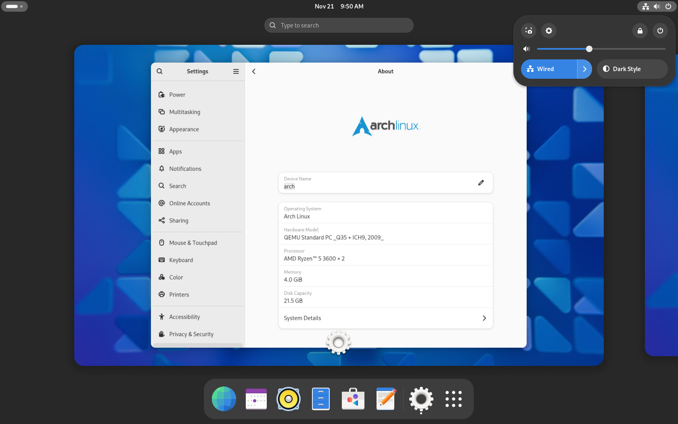
Task: Click the screenshot icon in quick settings
Action: [x=529, y=31]
